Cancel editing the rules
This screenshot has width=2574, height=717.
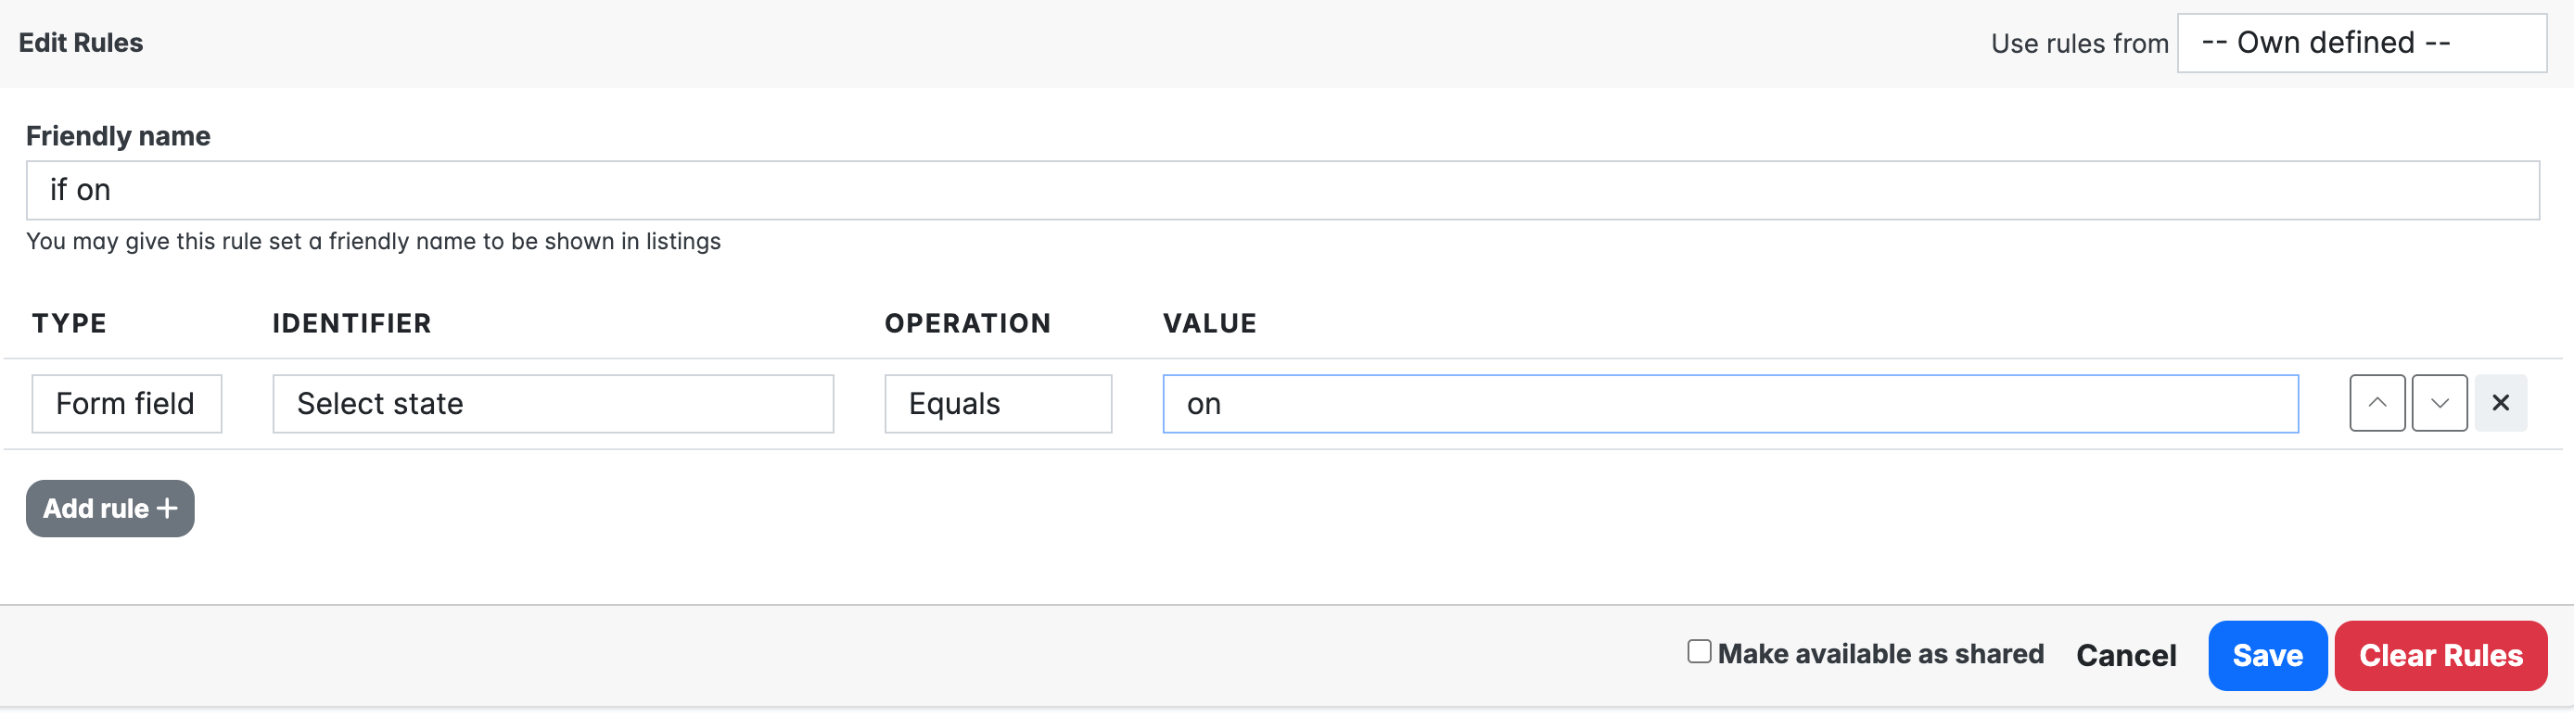(2125, 655)
